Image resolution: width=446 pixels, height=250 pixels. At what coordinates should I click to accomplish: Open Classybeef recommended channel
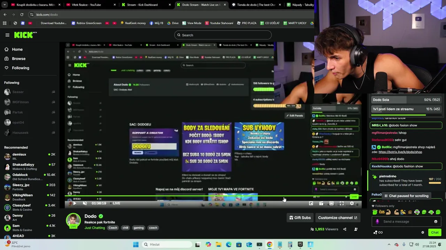pos(30,207)
